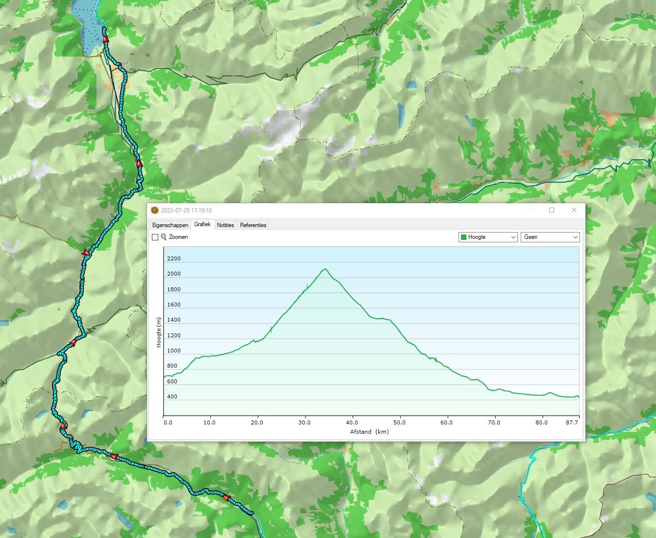Click the green swatch in the Hoogte selector
Viewport: 656px width, 538px height.
click(463, 237)
